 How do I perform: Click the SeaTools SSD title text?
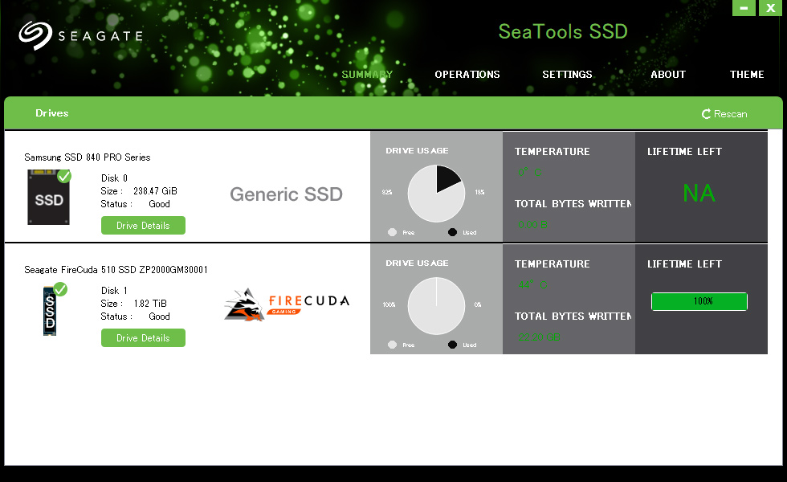click(563, 31)
